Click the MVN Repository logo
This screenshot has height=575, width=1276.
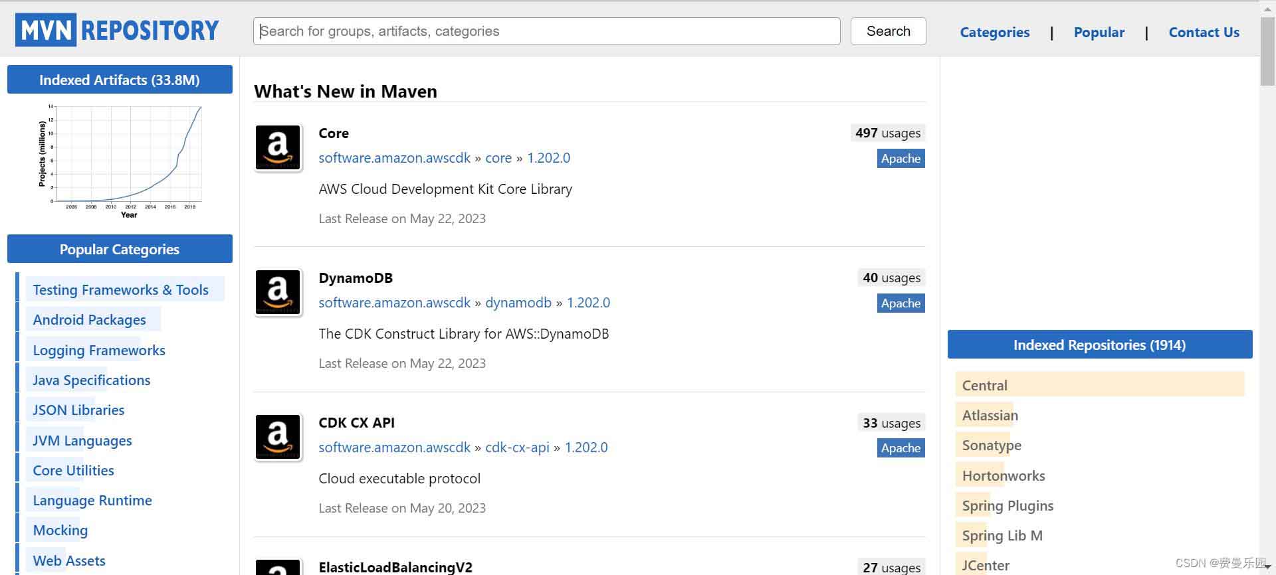pyautogui.click(x=117, y=31)
